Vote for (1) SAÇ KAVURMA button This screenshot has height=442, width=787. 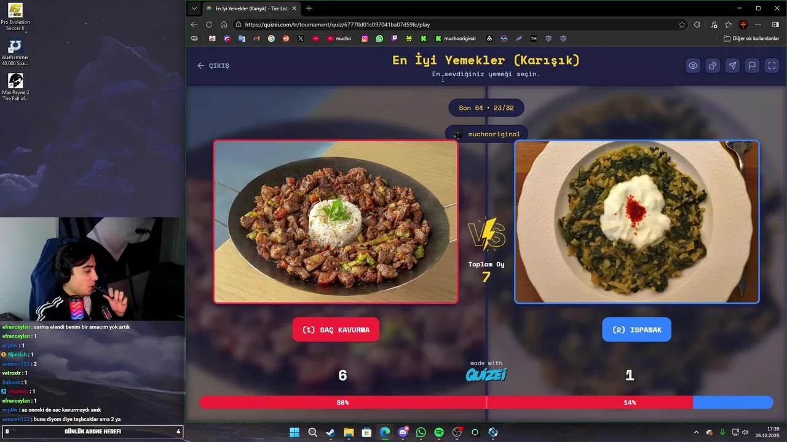point(336,330)
